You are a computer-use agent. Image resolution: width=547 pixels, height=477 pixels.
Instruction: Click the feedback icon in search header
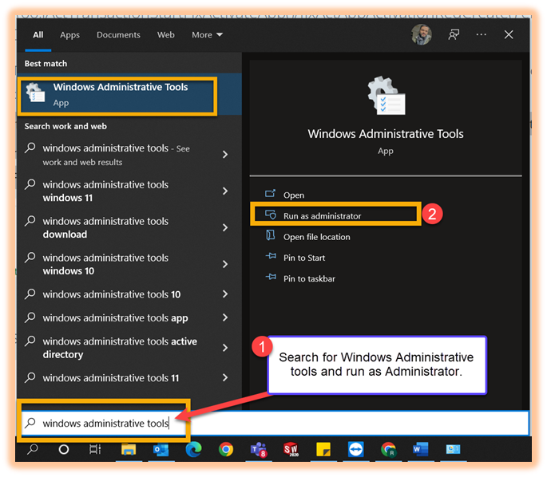click(x=454, y=35)
